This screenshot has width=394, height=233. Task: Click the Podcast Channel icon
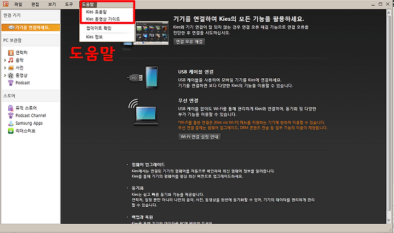pos(10,115)
